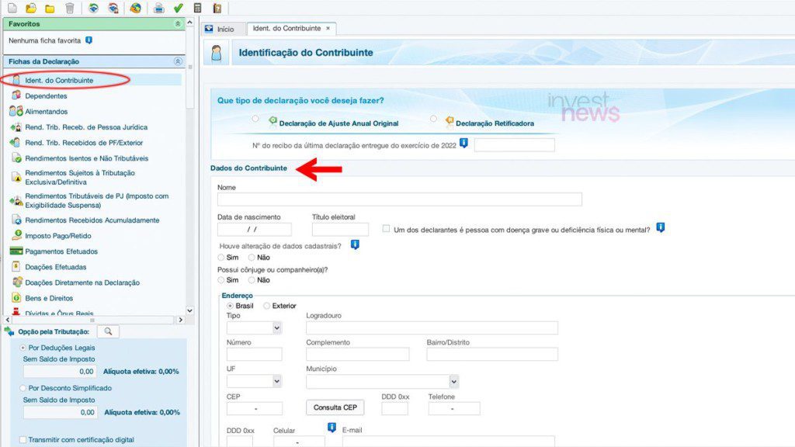Open Rendimentos Recebidos Acumuladamente icon
The width and height of the screenshot is (795, 447).
[17, 220]
